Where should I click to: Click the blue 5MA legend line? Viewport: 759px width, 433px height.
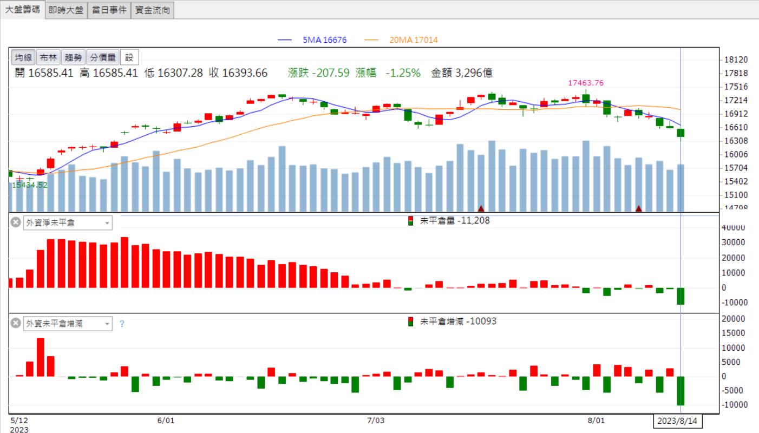pyautogui.click(x=285, y=40)
